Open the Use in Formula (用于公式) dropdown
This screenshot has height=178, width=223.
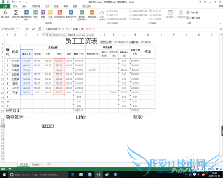pos(113,15)
